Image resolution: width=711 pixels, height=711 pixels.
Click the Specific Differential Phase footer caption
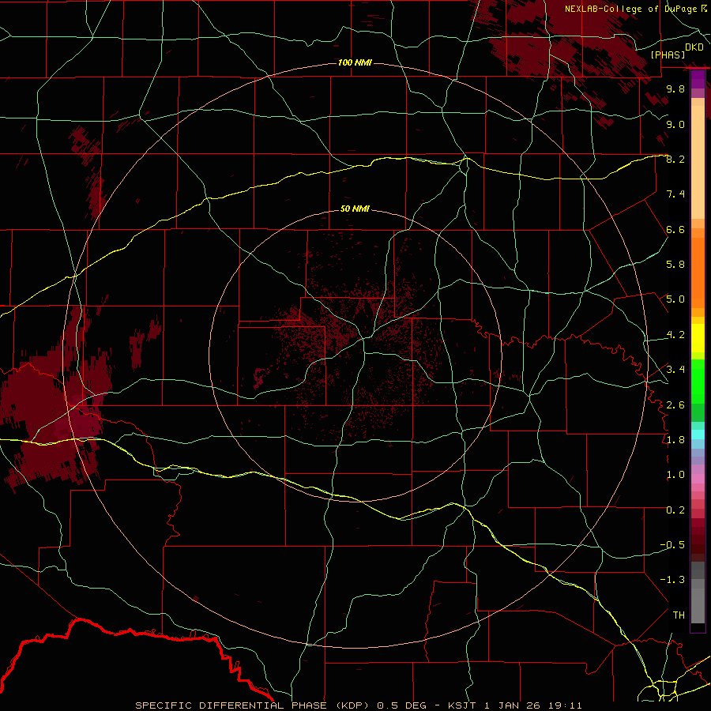point(358,705)
